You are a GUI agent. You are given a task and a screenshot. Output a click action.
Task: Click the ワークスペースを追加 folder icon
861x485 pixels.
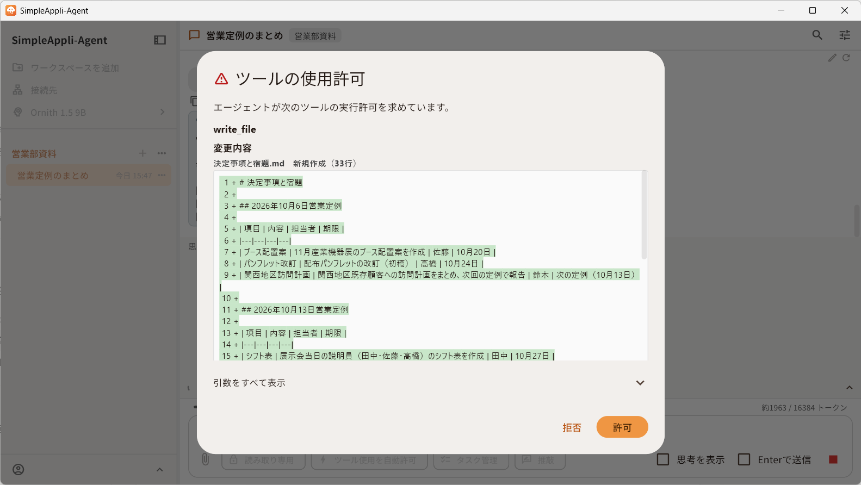point(18,67)
